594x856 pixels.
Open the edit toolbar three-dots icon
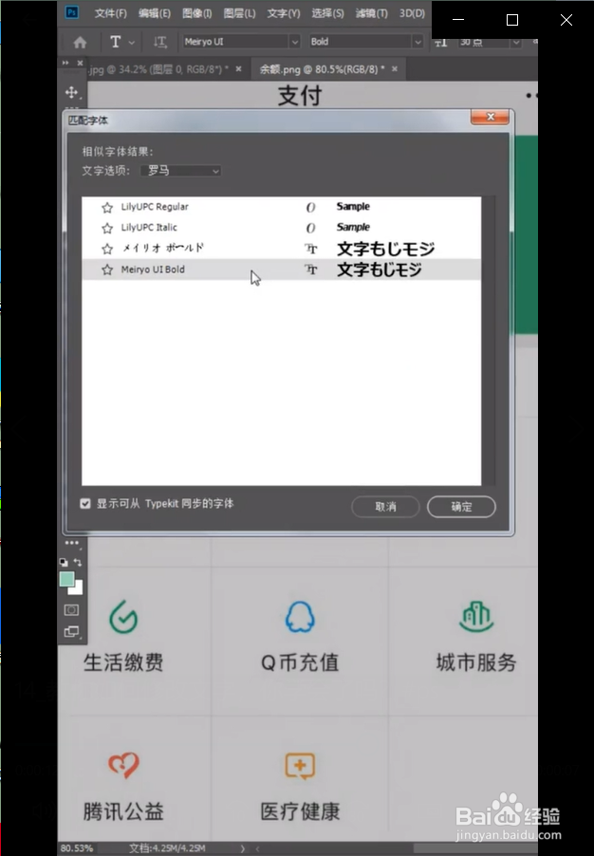[x=71, y=543]
